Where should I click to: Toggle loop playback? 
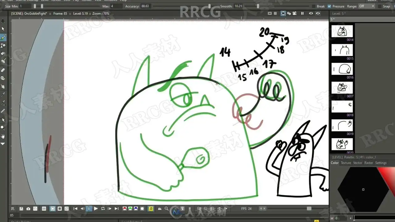click(103, 209)
